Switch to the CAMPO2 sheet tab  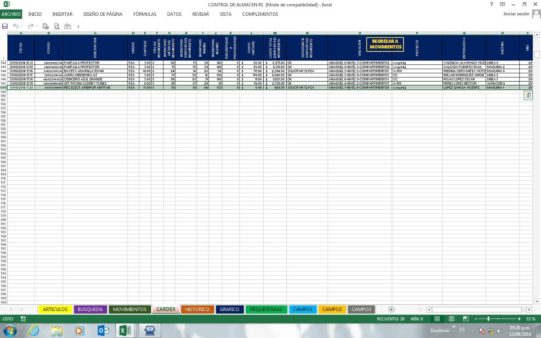tap(332, 309)
